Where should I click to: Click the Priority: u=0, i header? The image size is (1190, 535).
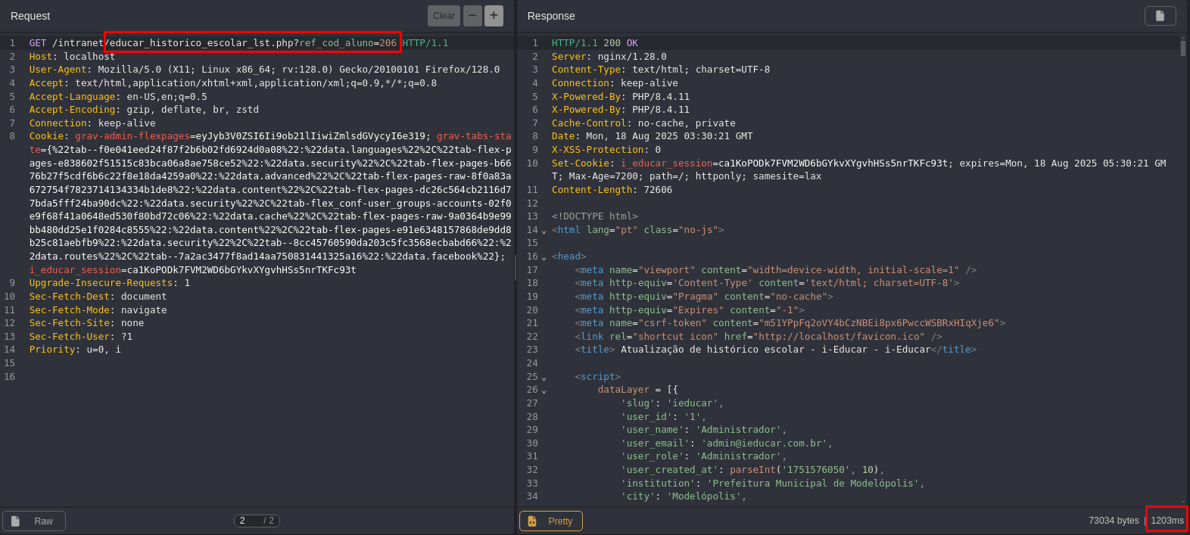pos(75,350)
